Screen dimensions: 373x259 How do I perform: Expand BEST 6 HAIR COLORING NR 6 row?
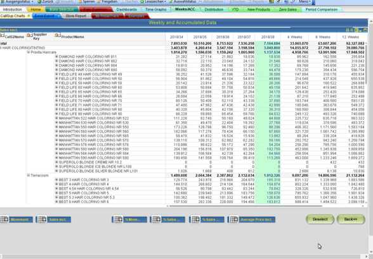pyautogui.click(x=56, y=202)
